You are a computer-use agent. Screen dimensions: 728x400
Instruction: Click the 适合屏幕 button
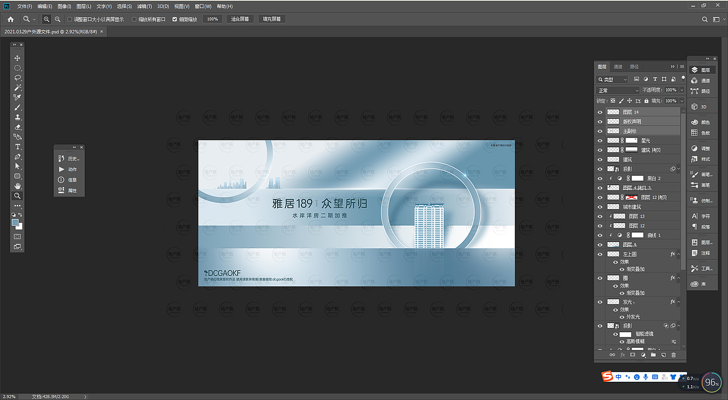pyautogui.click(x=240, y=19)
